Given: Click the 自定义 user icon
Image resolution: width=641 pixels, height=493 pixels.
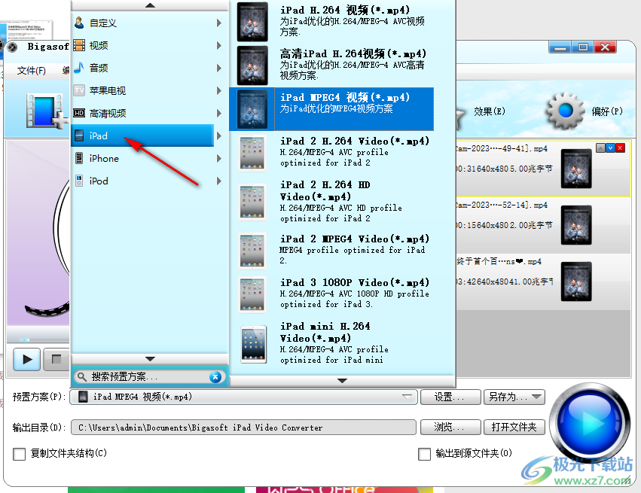Looking at the screenshot, I should (79, 23).
